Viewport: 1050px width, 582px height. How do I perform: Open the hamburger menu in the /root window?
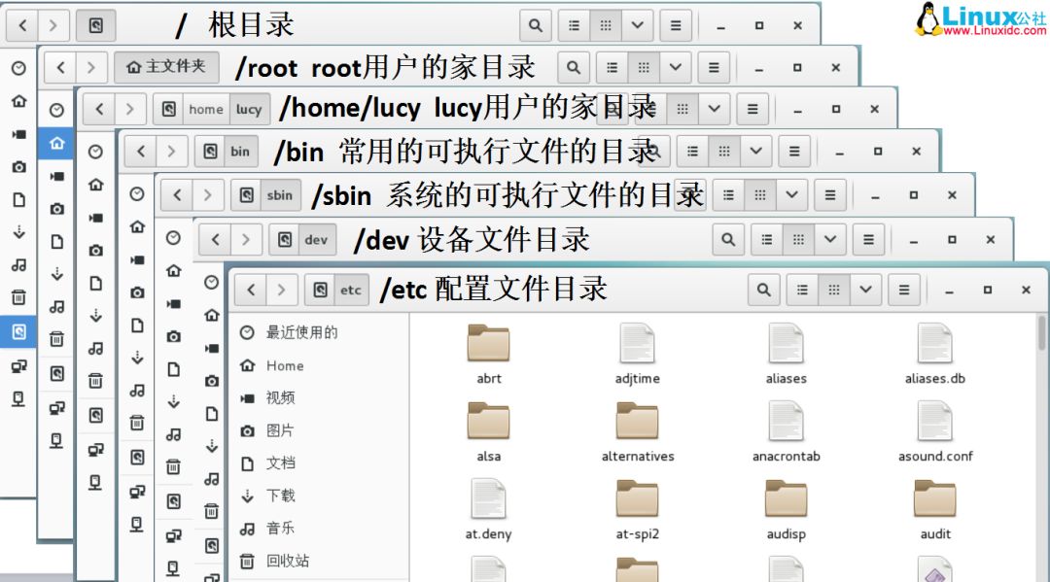pyautogui.click(x=714, y=67)
